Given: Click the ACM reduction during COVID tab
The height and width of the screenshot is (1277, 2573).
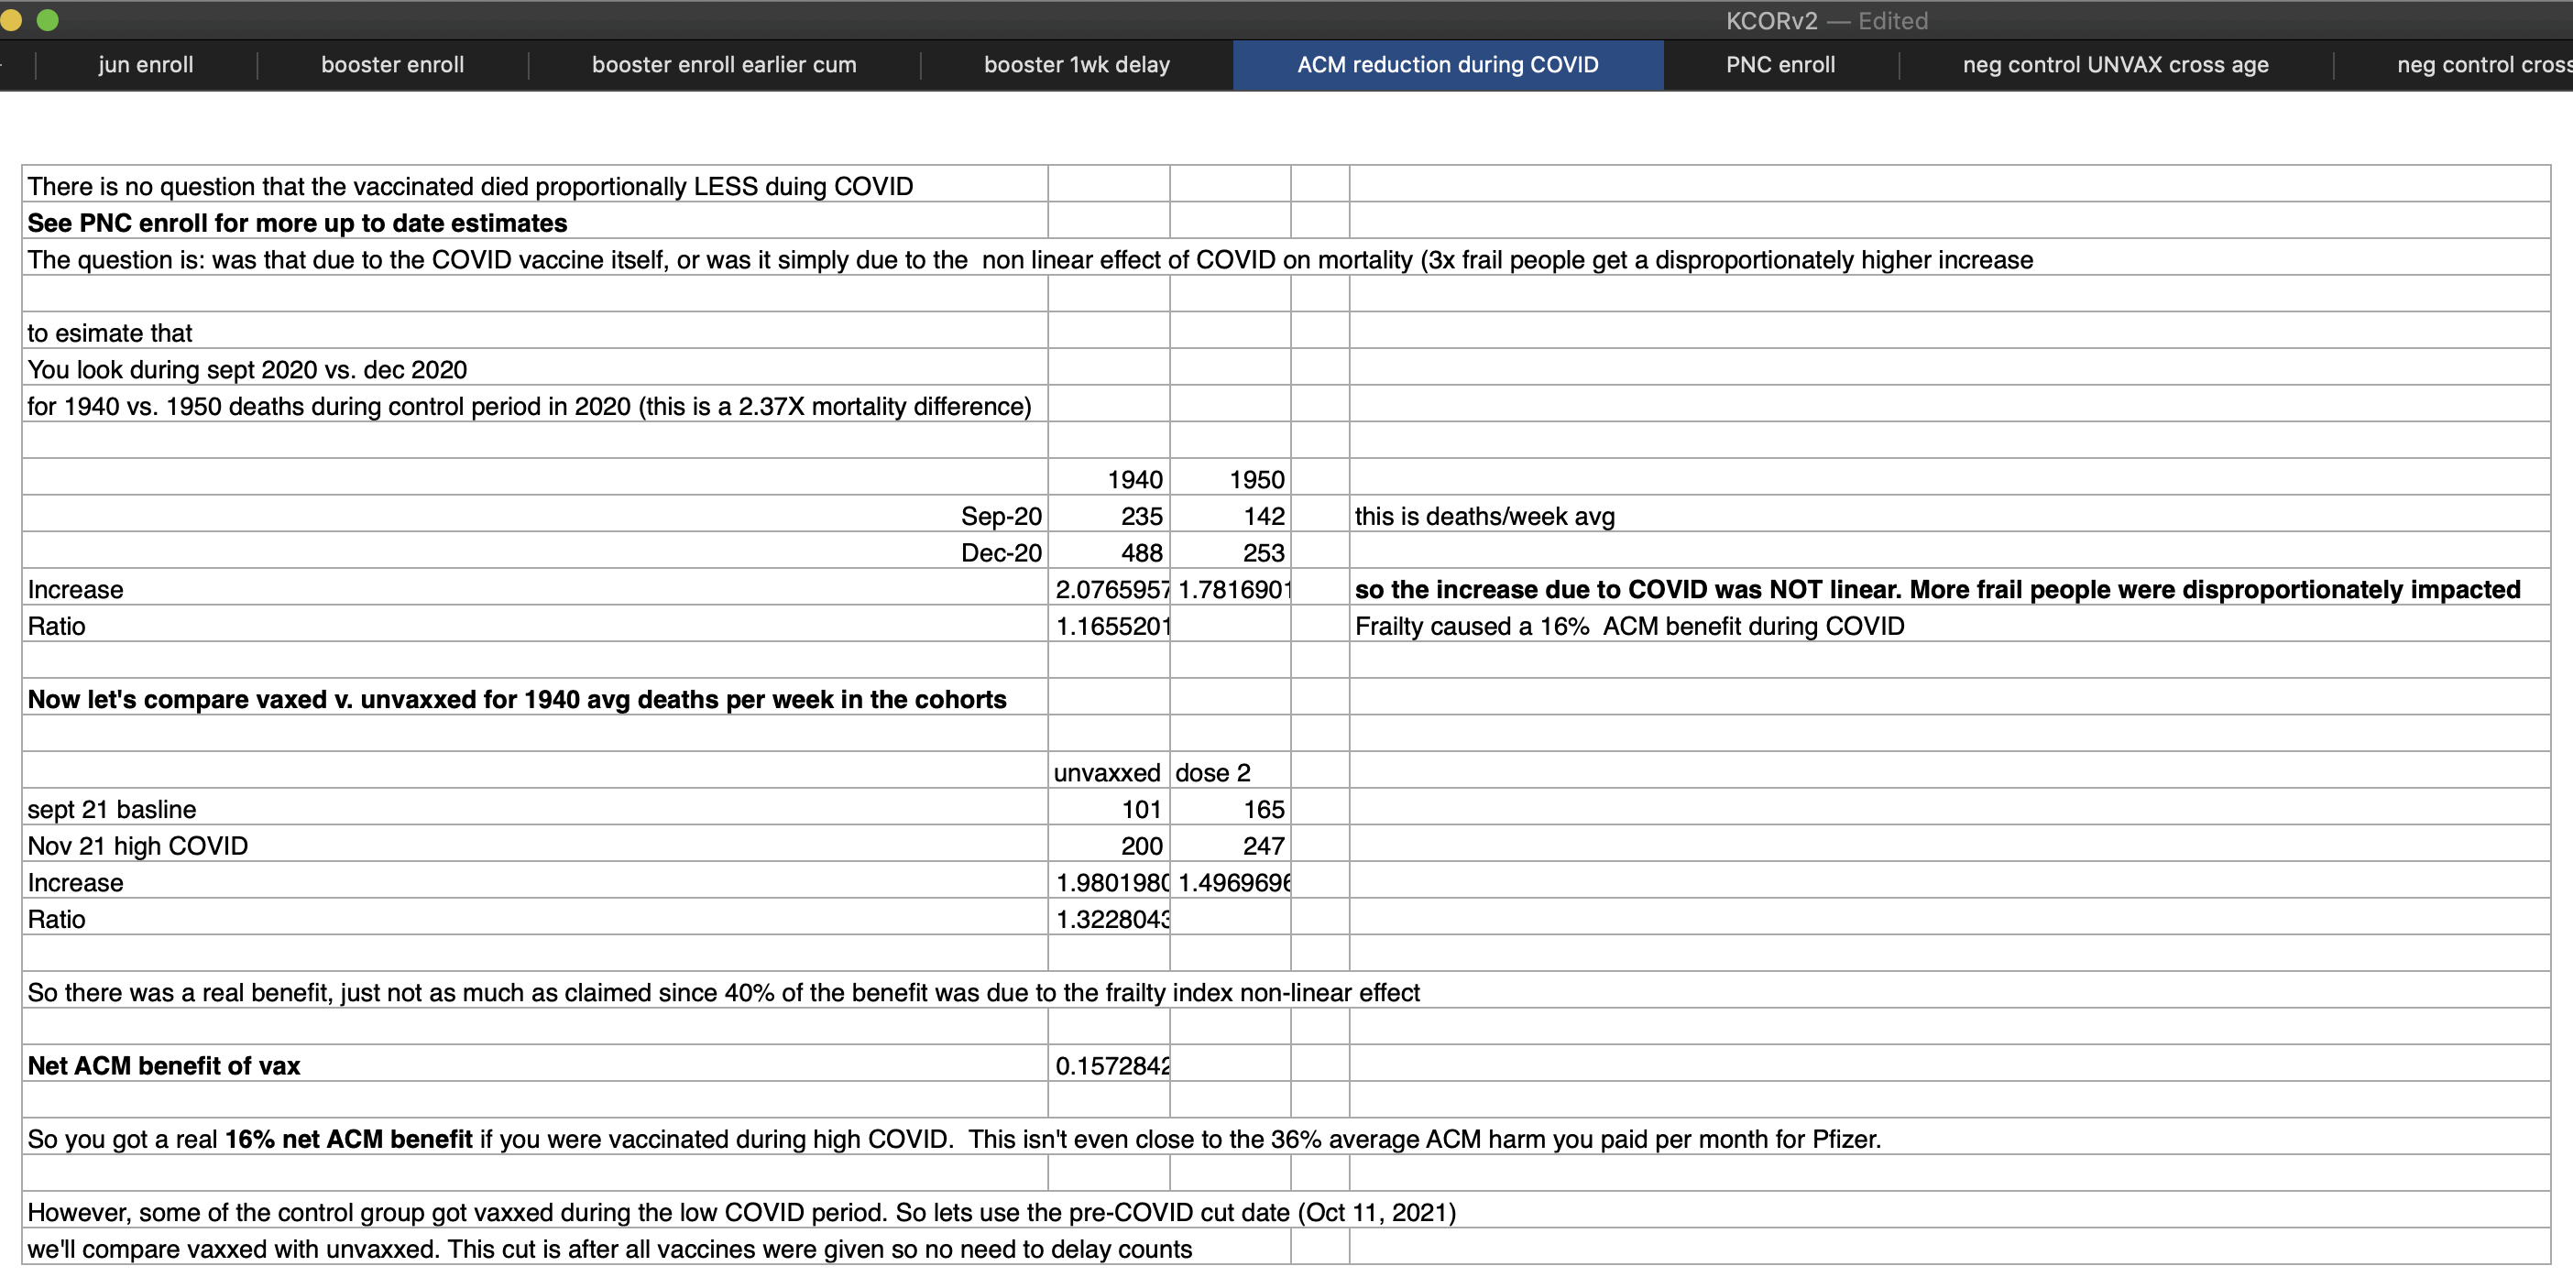Looking at the screenshot, I should 1448,65.
